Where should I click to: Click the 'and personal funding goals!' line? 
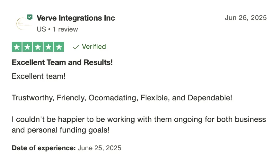[x=61, y=130]
